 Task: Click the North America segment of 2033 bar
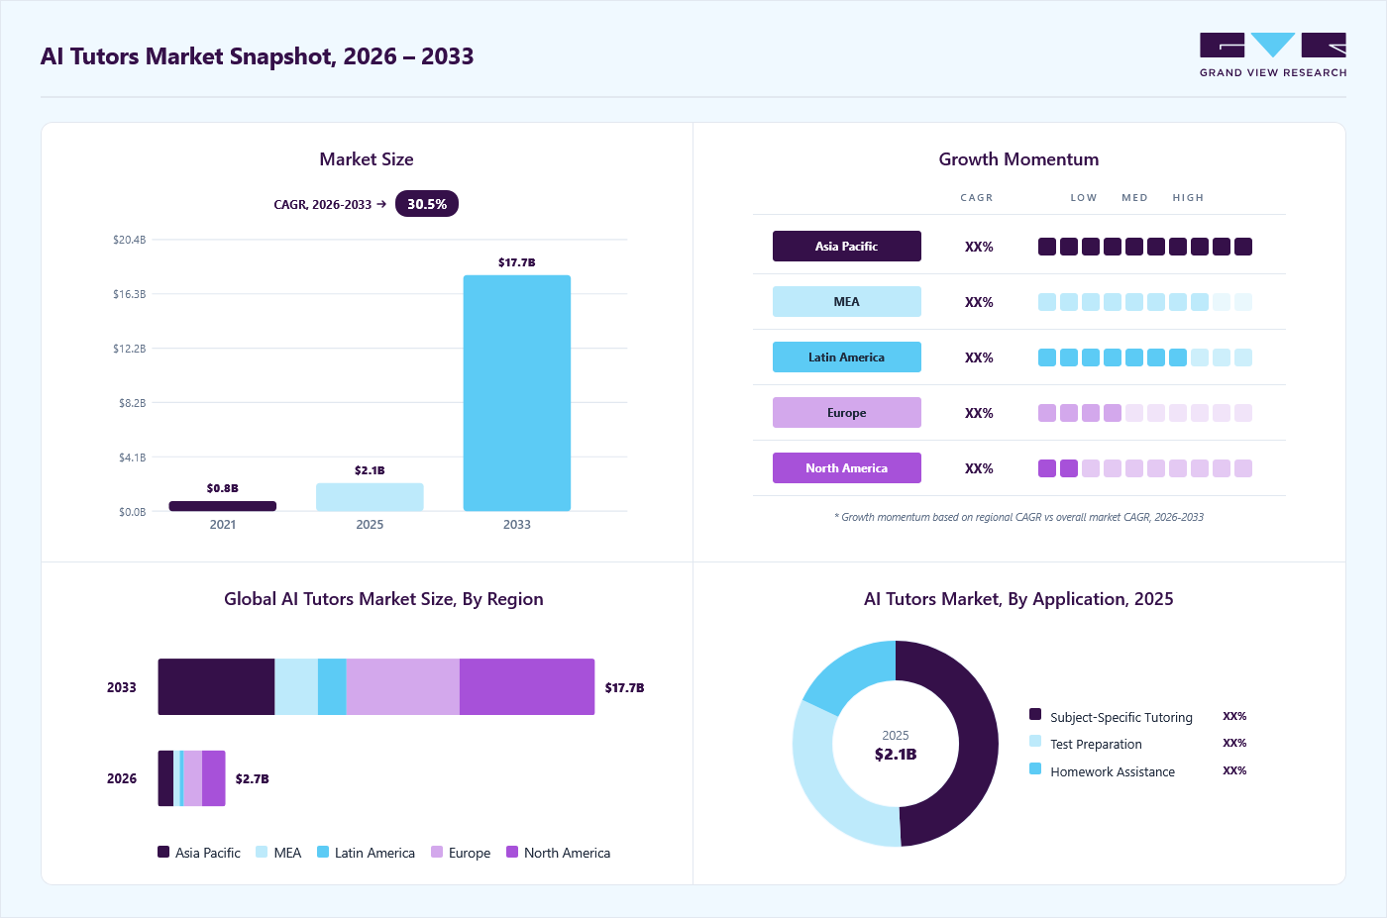tap(527, 687)
